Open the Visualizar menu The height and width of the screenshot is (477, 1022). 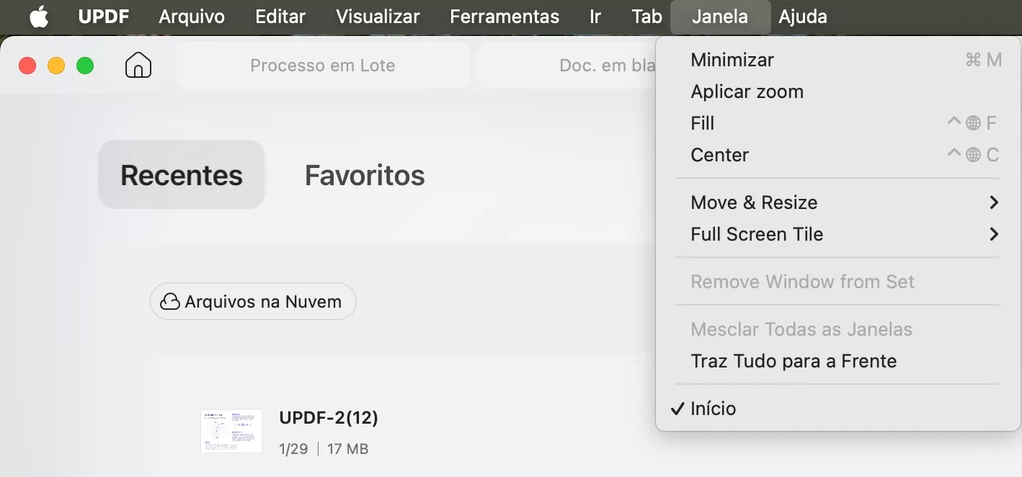(378, 17)
